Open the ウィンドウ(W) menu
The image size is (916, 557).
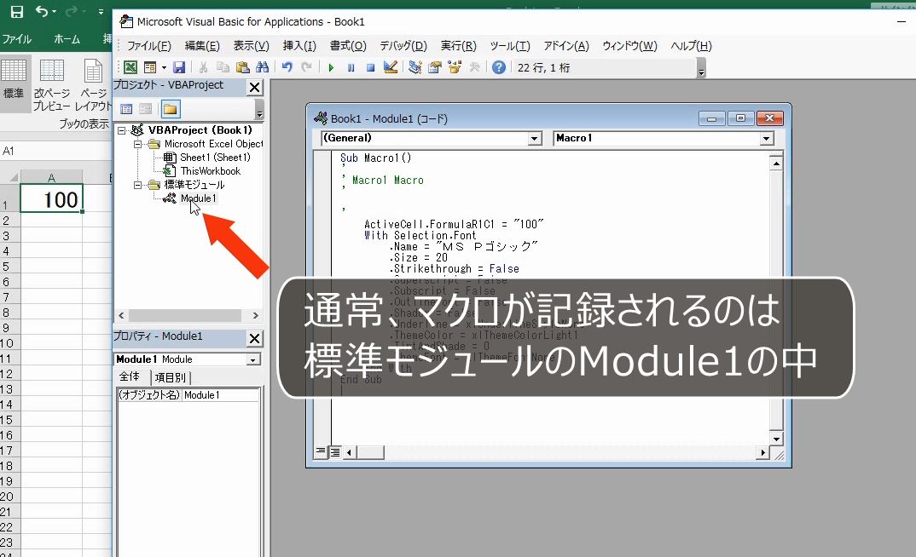[629, 45]
